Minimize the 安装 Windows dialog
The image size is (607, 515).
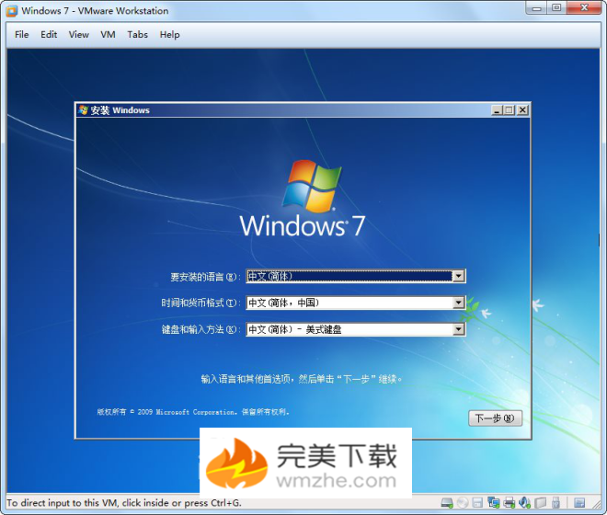(497, 110)
